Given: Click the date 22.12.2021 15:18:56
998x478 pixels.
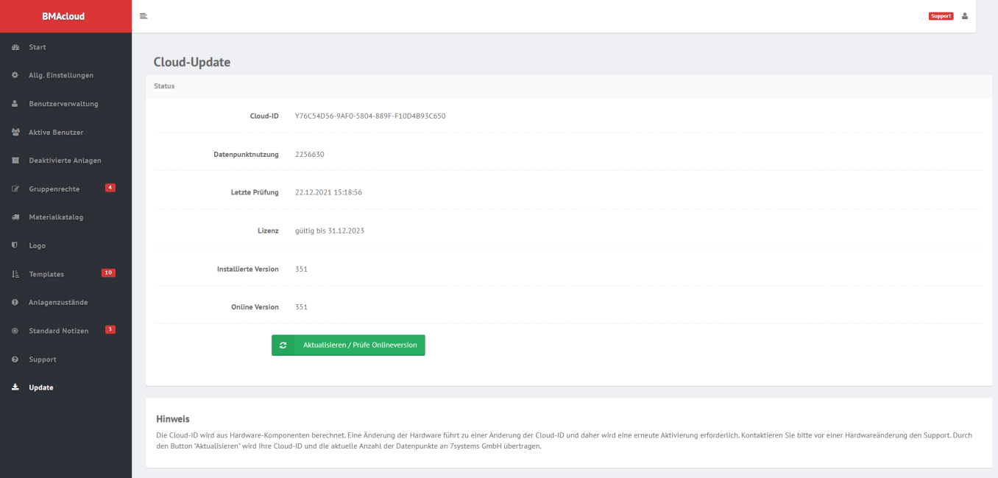Looking at the screenshot, I should click(x=328, y=193).
